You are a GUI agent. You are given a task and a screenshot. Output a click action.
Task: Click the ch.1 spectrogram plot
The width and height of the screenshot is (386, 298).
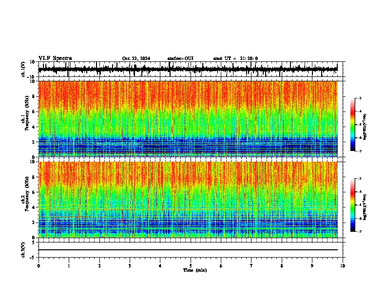point(188,119)
